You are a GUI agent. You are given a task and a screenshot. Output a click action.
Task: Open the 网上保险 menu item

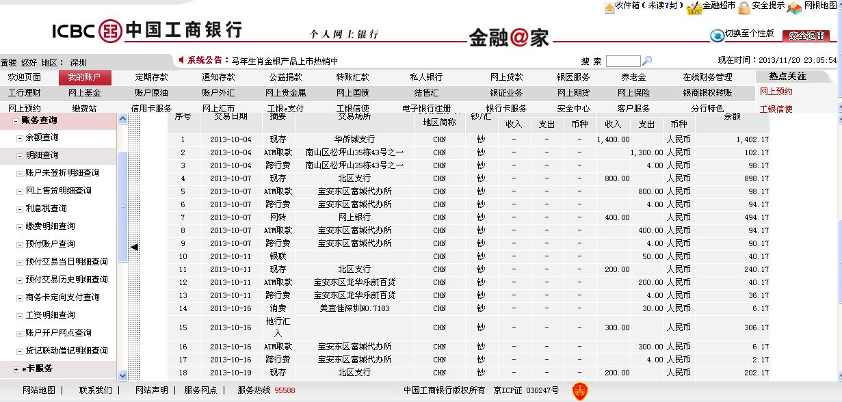tap(633, 93)
